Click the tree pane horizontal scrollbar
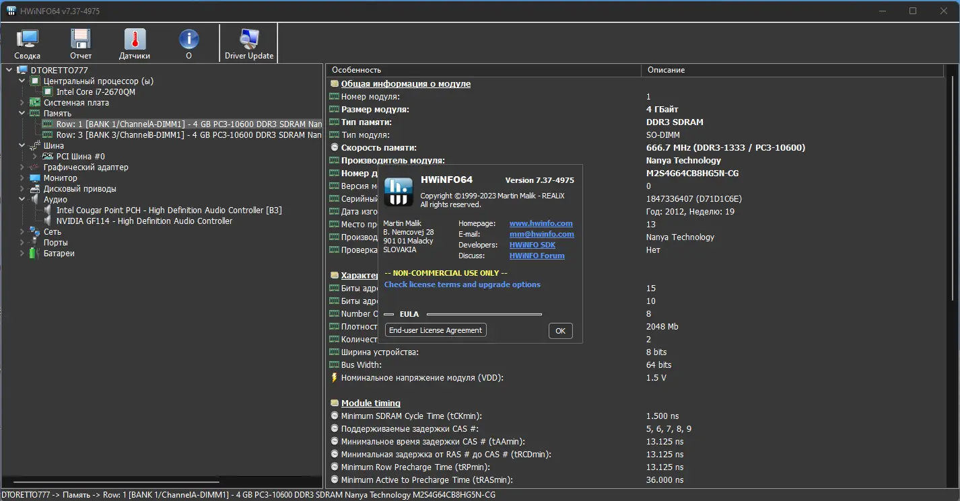This screenshot has width=960, height=501. click(x=116, y=482)
